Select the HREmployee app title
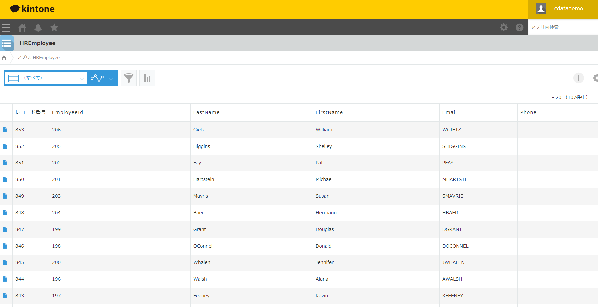 point(37,43)
